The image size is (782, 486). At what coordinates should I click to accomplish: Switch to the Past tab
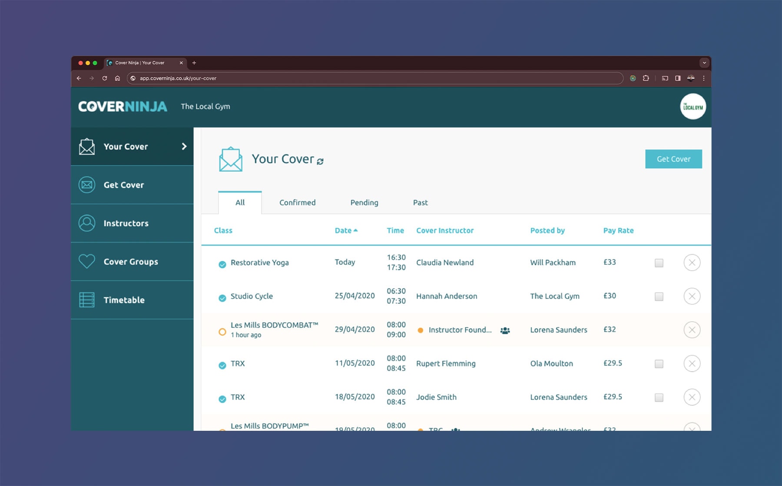click(420, 203)
